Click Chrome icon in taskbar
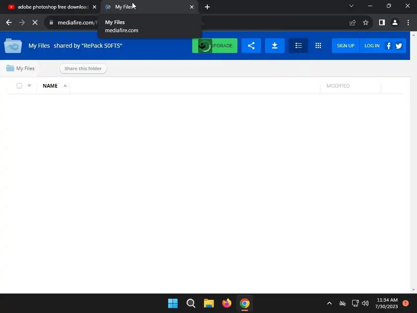This screenshot has width=417, height=313. coord(245,303)
